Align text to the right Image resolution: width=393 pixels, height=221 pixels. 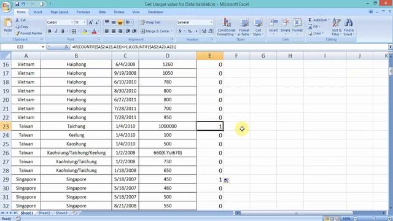click(120, 31)
